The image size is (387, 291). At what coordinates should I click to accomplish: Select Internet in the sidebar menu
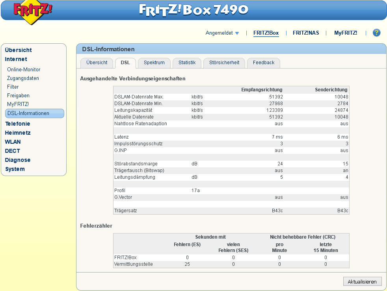pos(16,59)
